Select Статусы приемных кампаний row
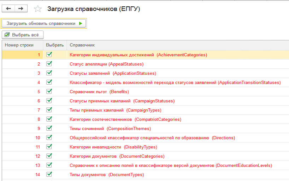This screenshot has height=181, width=289. tap(122, 101)
